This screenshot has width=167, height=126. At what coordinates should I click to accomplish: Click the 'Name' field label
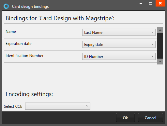click(x=11, y=32)
